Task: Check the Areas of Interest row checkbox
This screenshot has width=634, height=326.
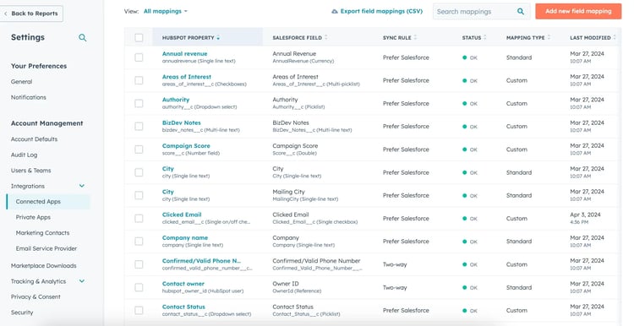Action: pos(139,80)
